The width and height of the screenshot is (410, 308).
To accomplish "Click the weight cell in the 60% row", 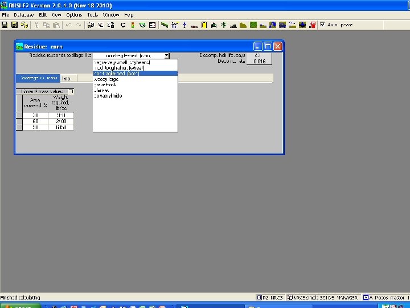I will [x=61, y=121].
